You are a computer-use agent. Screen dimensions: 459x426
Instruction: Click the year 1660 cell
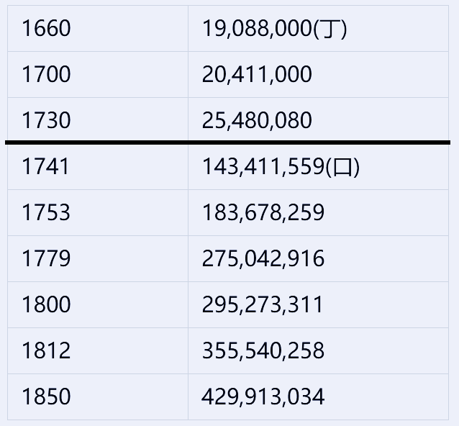(x=98, y=28)
